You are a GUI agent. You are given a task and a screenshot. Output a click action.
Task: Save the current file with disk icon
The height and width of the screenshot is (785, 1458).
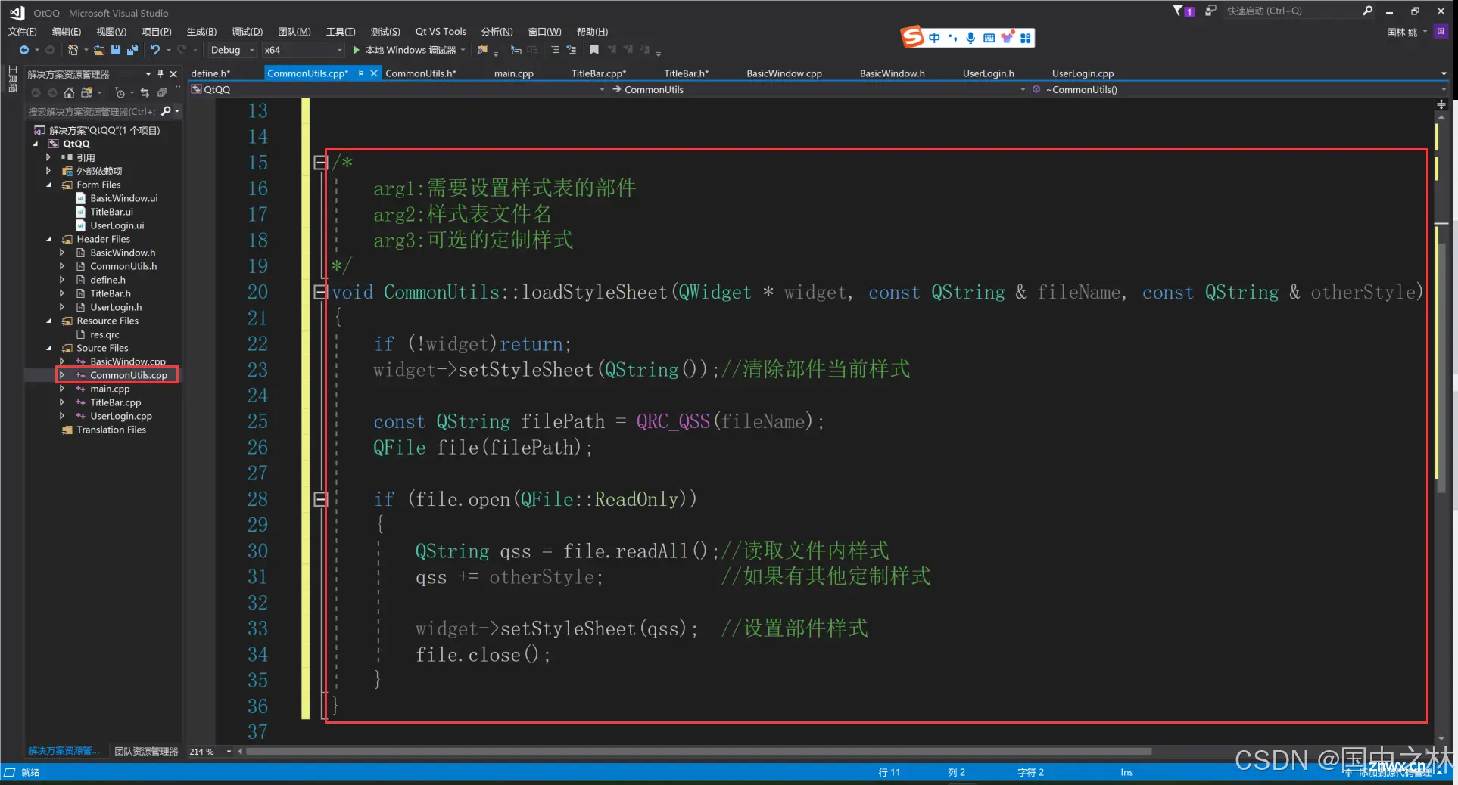pyautogui.click(x=116, y=50)
